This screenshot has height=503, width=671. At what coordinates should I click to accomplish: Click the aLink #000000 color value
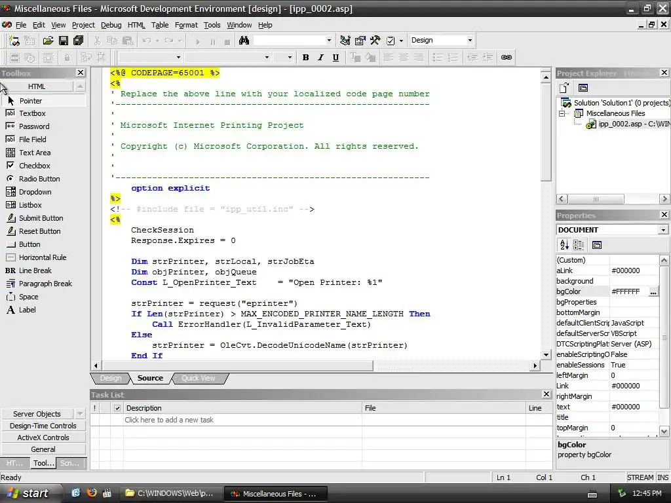(634, 270)
